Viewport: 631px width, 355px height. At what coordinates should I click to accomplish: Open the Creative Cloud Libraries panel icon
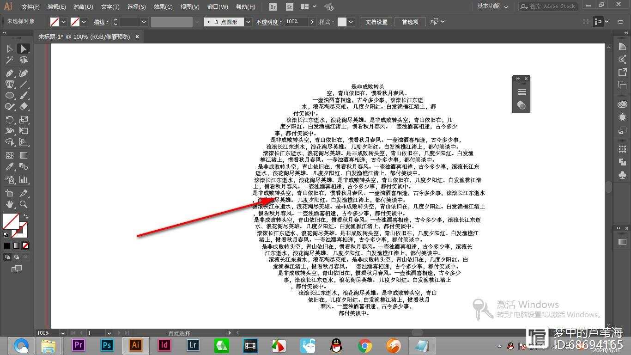coord(622,104)
